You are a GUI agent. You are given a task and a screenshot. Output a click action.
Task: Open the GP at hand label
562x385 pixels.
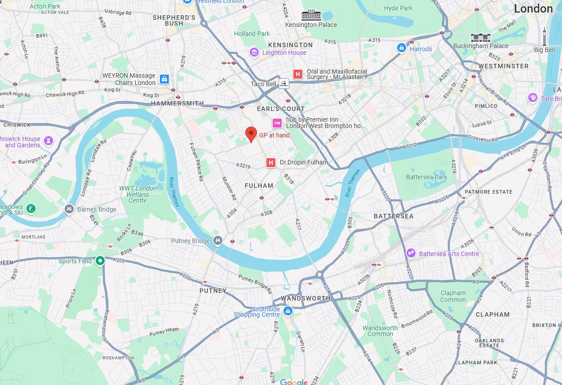click(x=274, y=135)
